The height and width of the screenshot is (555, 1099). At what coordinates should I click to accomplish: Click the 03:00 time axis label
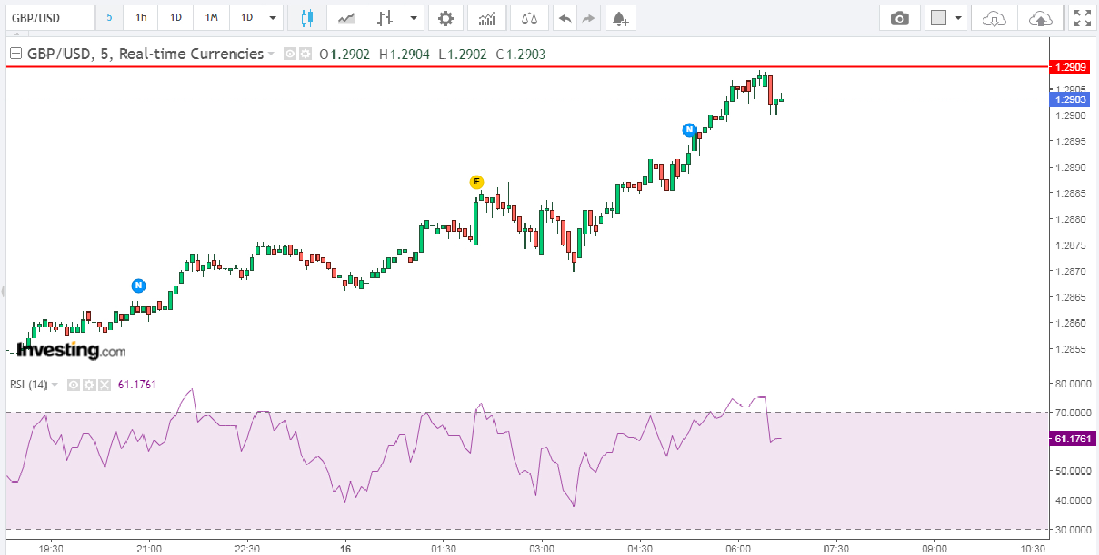click(x=541, y=549)
